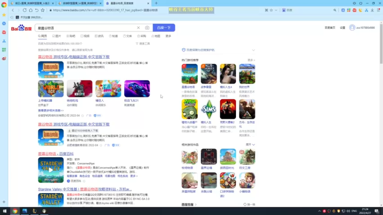
Task: Open the browser home page icon
Action: pos(31,10)
